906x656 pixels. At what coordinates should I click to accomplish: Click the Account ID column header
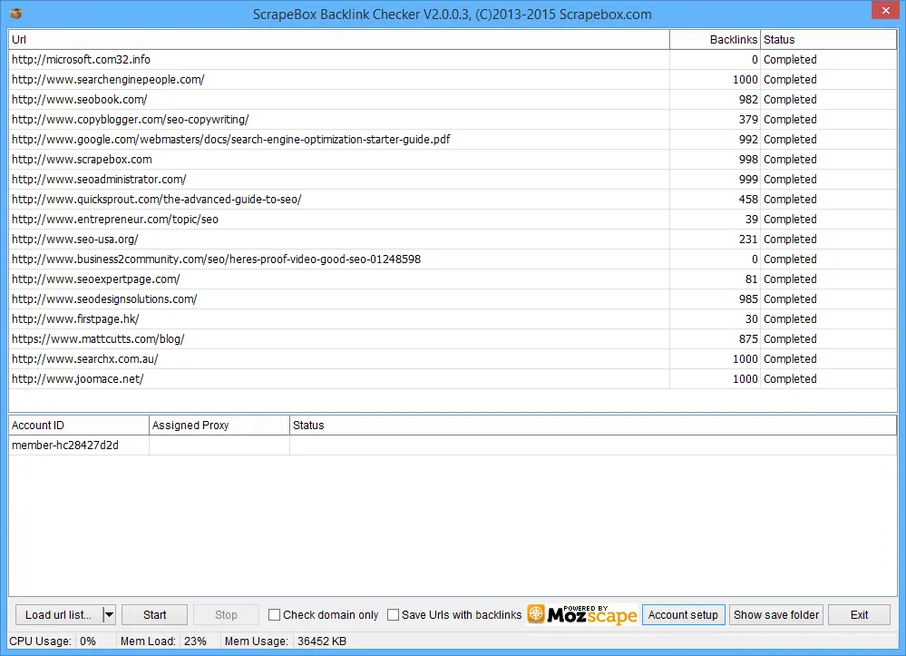click(78, 425)
